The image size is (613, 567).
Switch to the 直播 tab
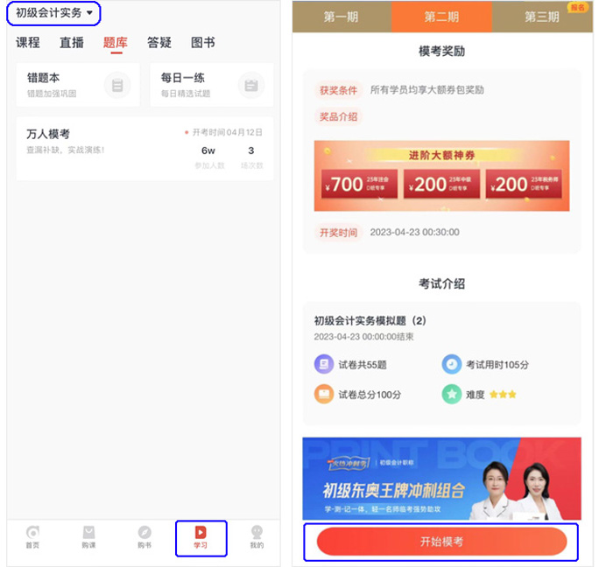(x=72, y=43)
